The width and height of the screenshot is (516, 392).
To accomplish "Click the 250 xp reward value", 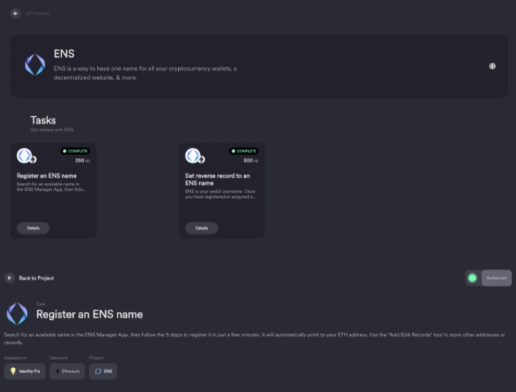I will (82, 160).
